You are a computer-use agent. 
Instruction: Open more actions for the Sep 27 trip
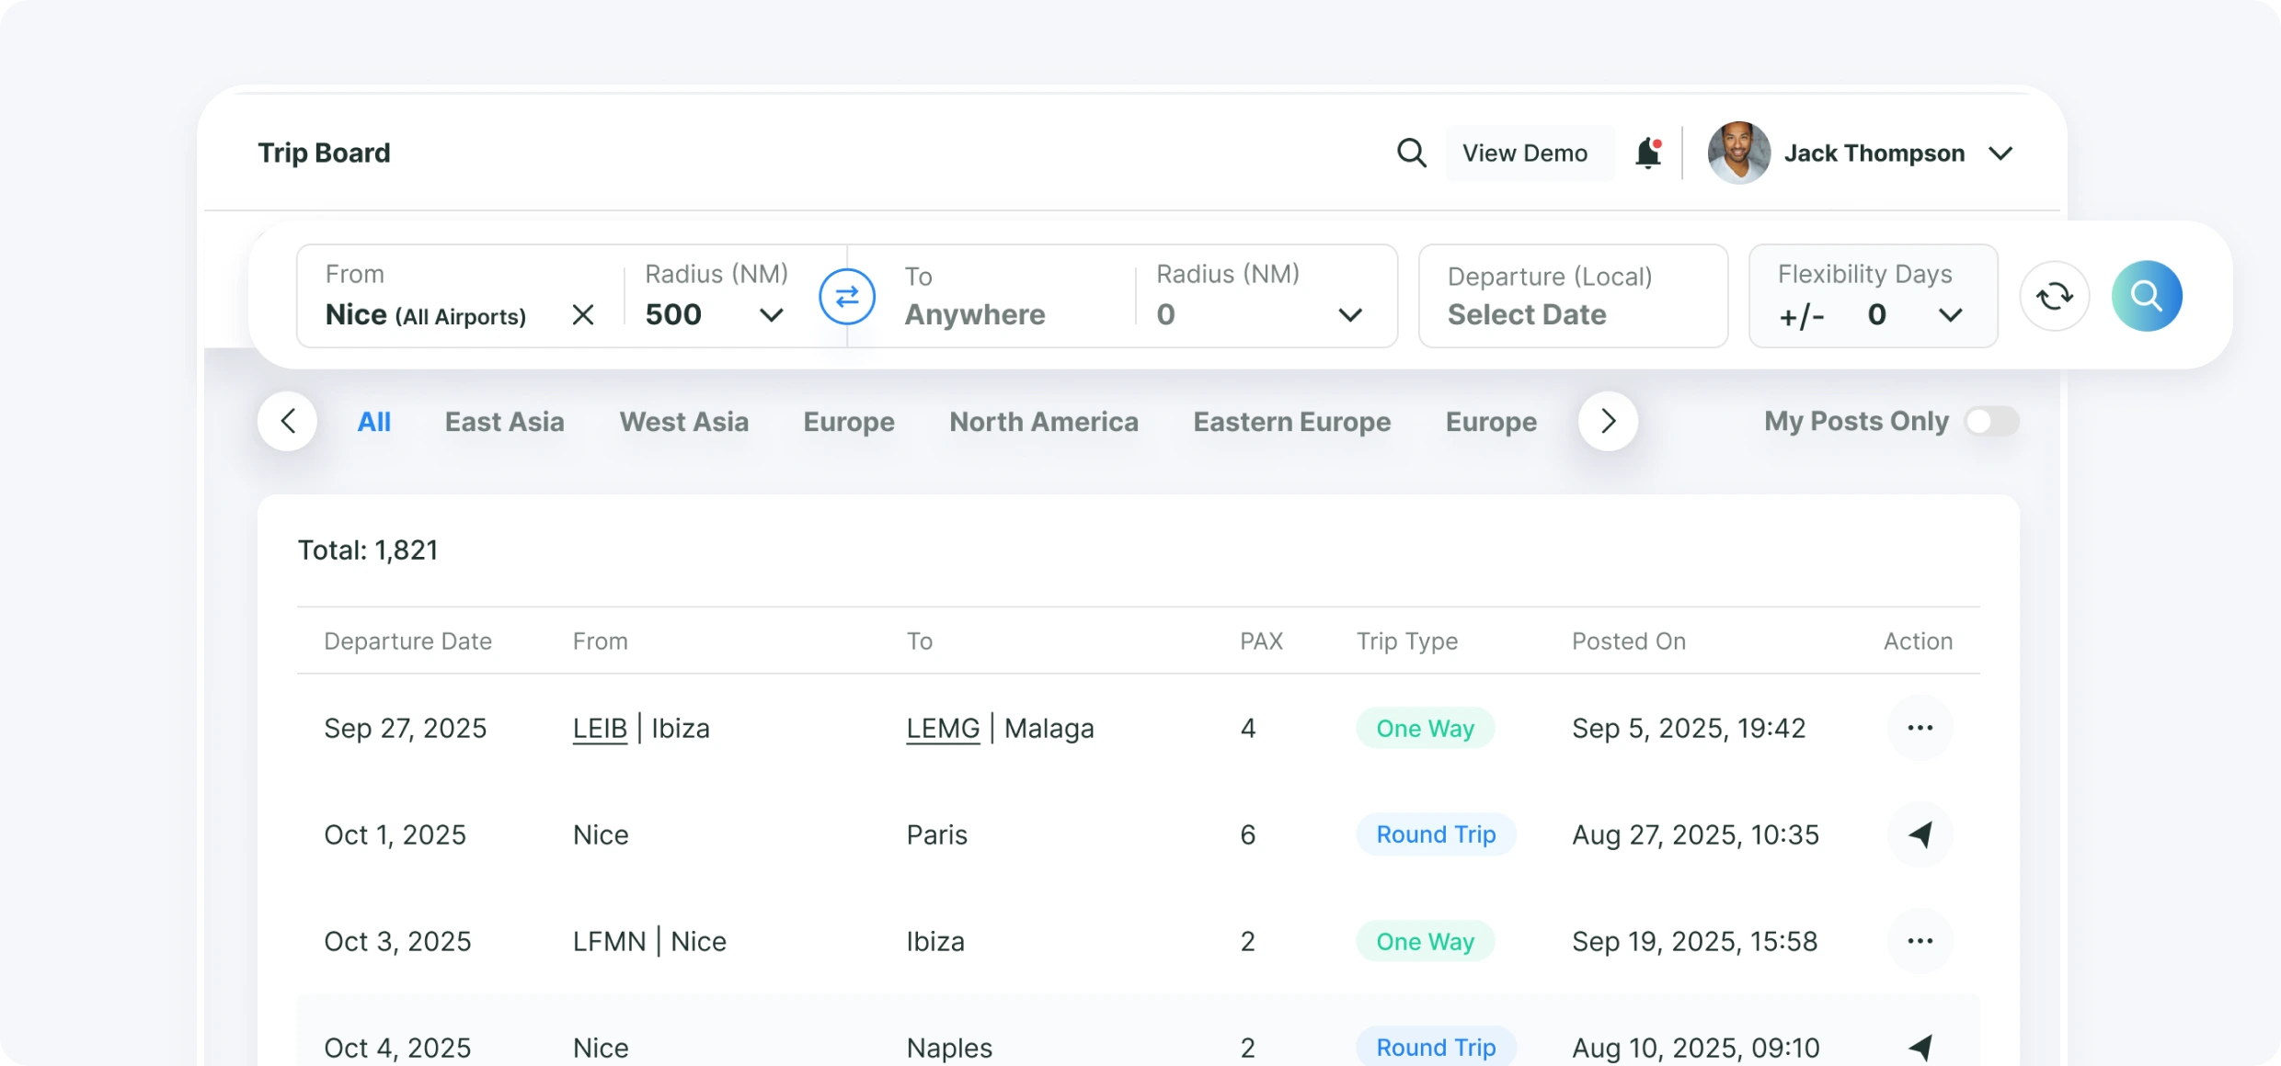tap(1920, 728)
